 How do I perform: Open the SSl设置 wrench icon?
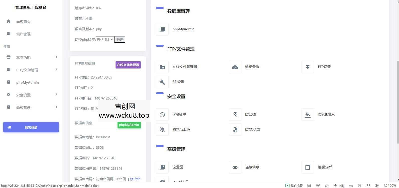162,82
